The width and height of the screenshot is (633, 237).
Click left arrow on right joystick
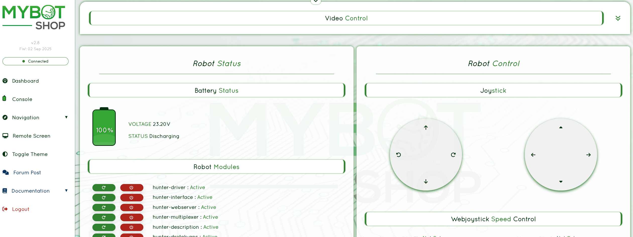point(533,155)
